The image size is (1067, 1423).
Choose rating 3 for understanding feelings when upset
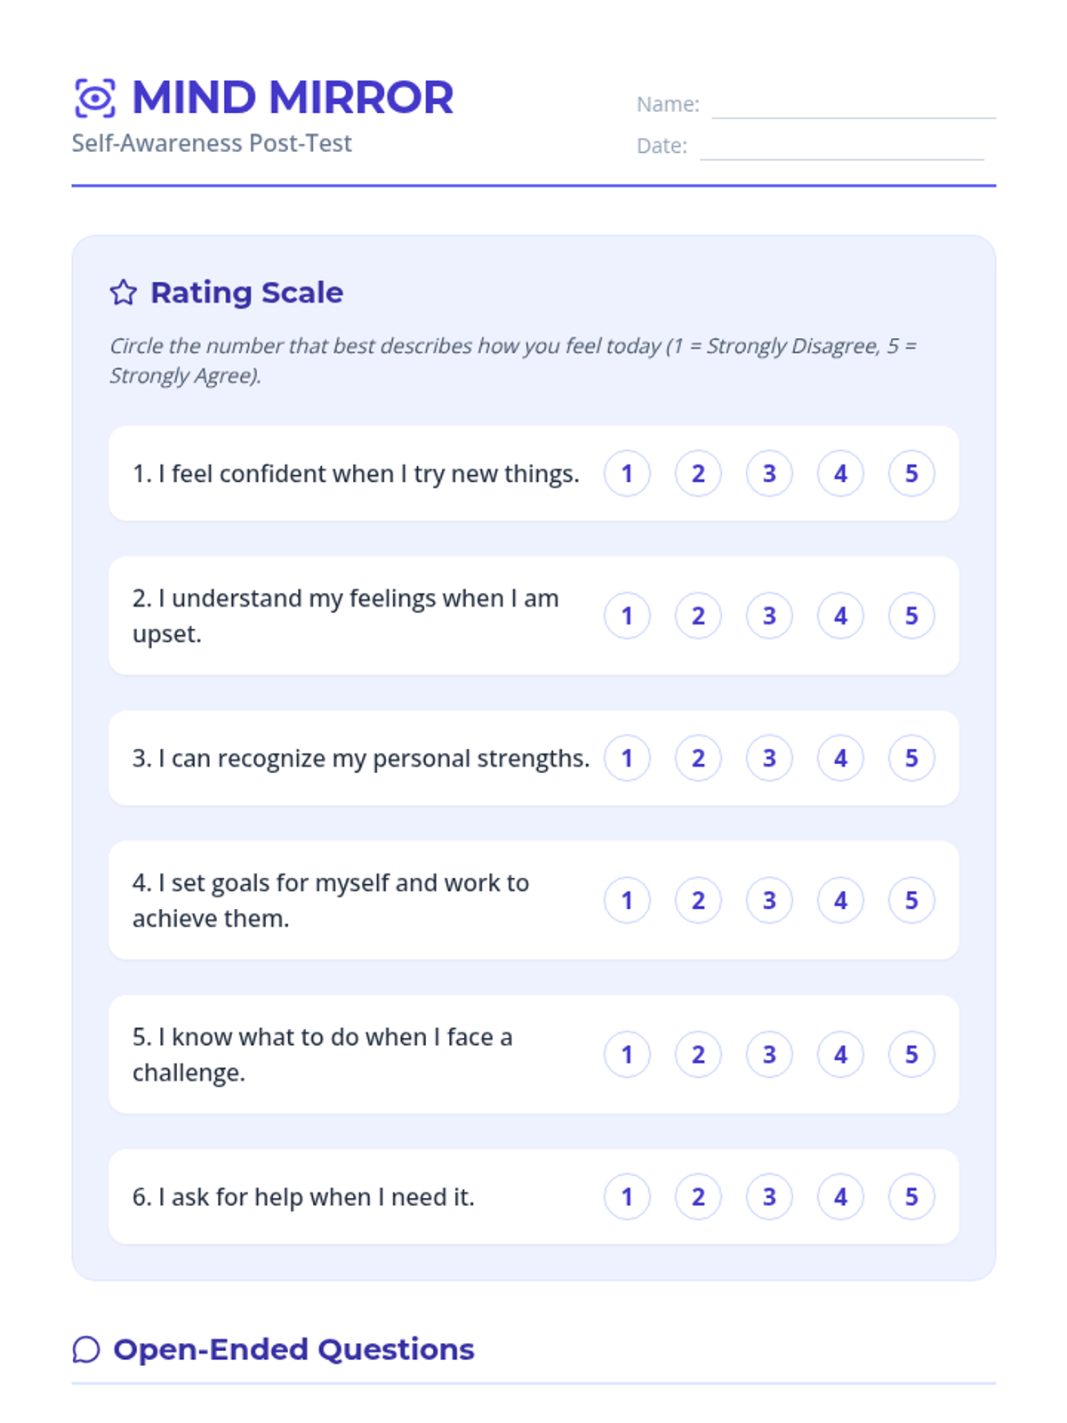click(769, 615)
